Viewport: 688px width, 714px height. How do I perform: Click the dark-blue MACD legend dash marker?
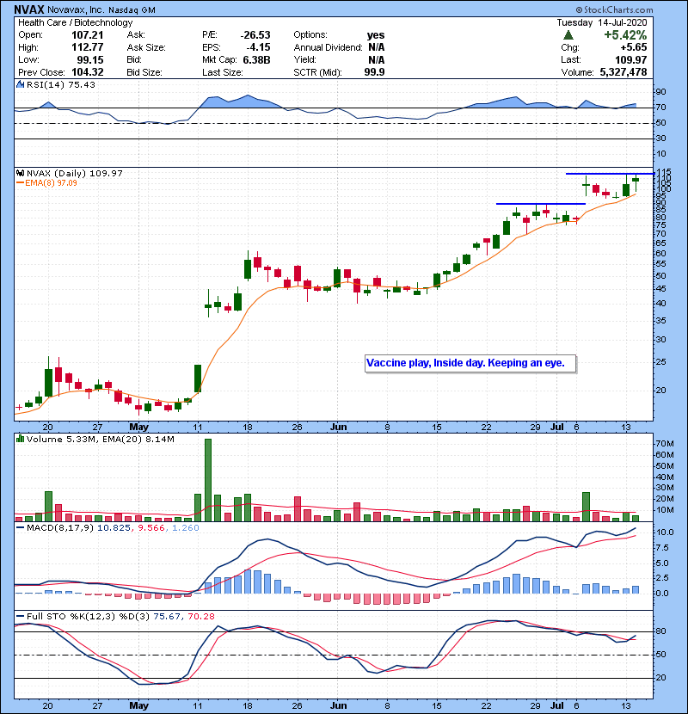point(20,528)
